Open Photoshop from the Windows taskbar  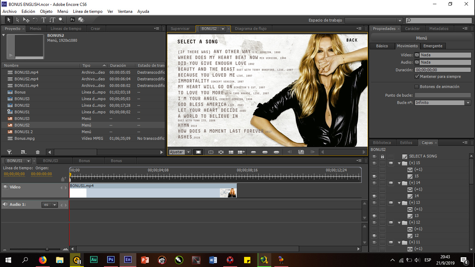pos(111,260)
